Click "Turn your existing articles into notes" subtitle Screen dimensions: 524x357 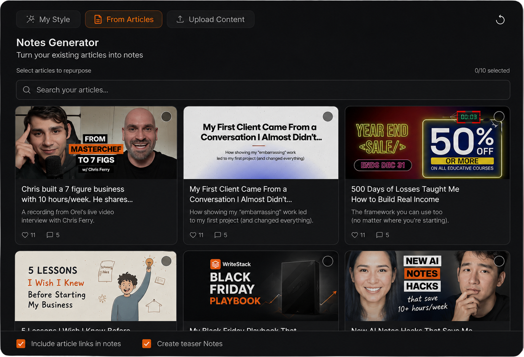click(x=80, y=55)
